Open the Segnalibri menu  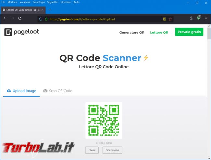click(x=53, y=2)
